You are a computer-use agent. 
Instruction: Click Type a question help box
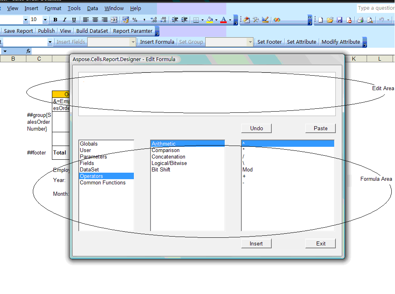(376, 8)
